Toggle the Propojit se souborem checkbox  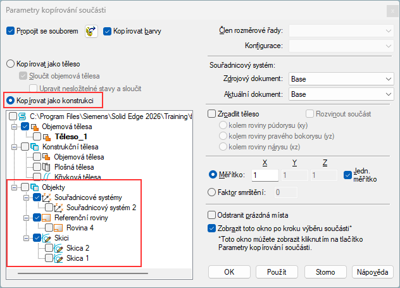click(9, 30)
